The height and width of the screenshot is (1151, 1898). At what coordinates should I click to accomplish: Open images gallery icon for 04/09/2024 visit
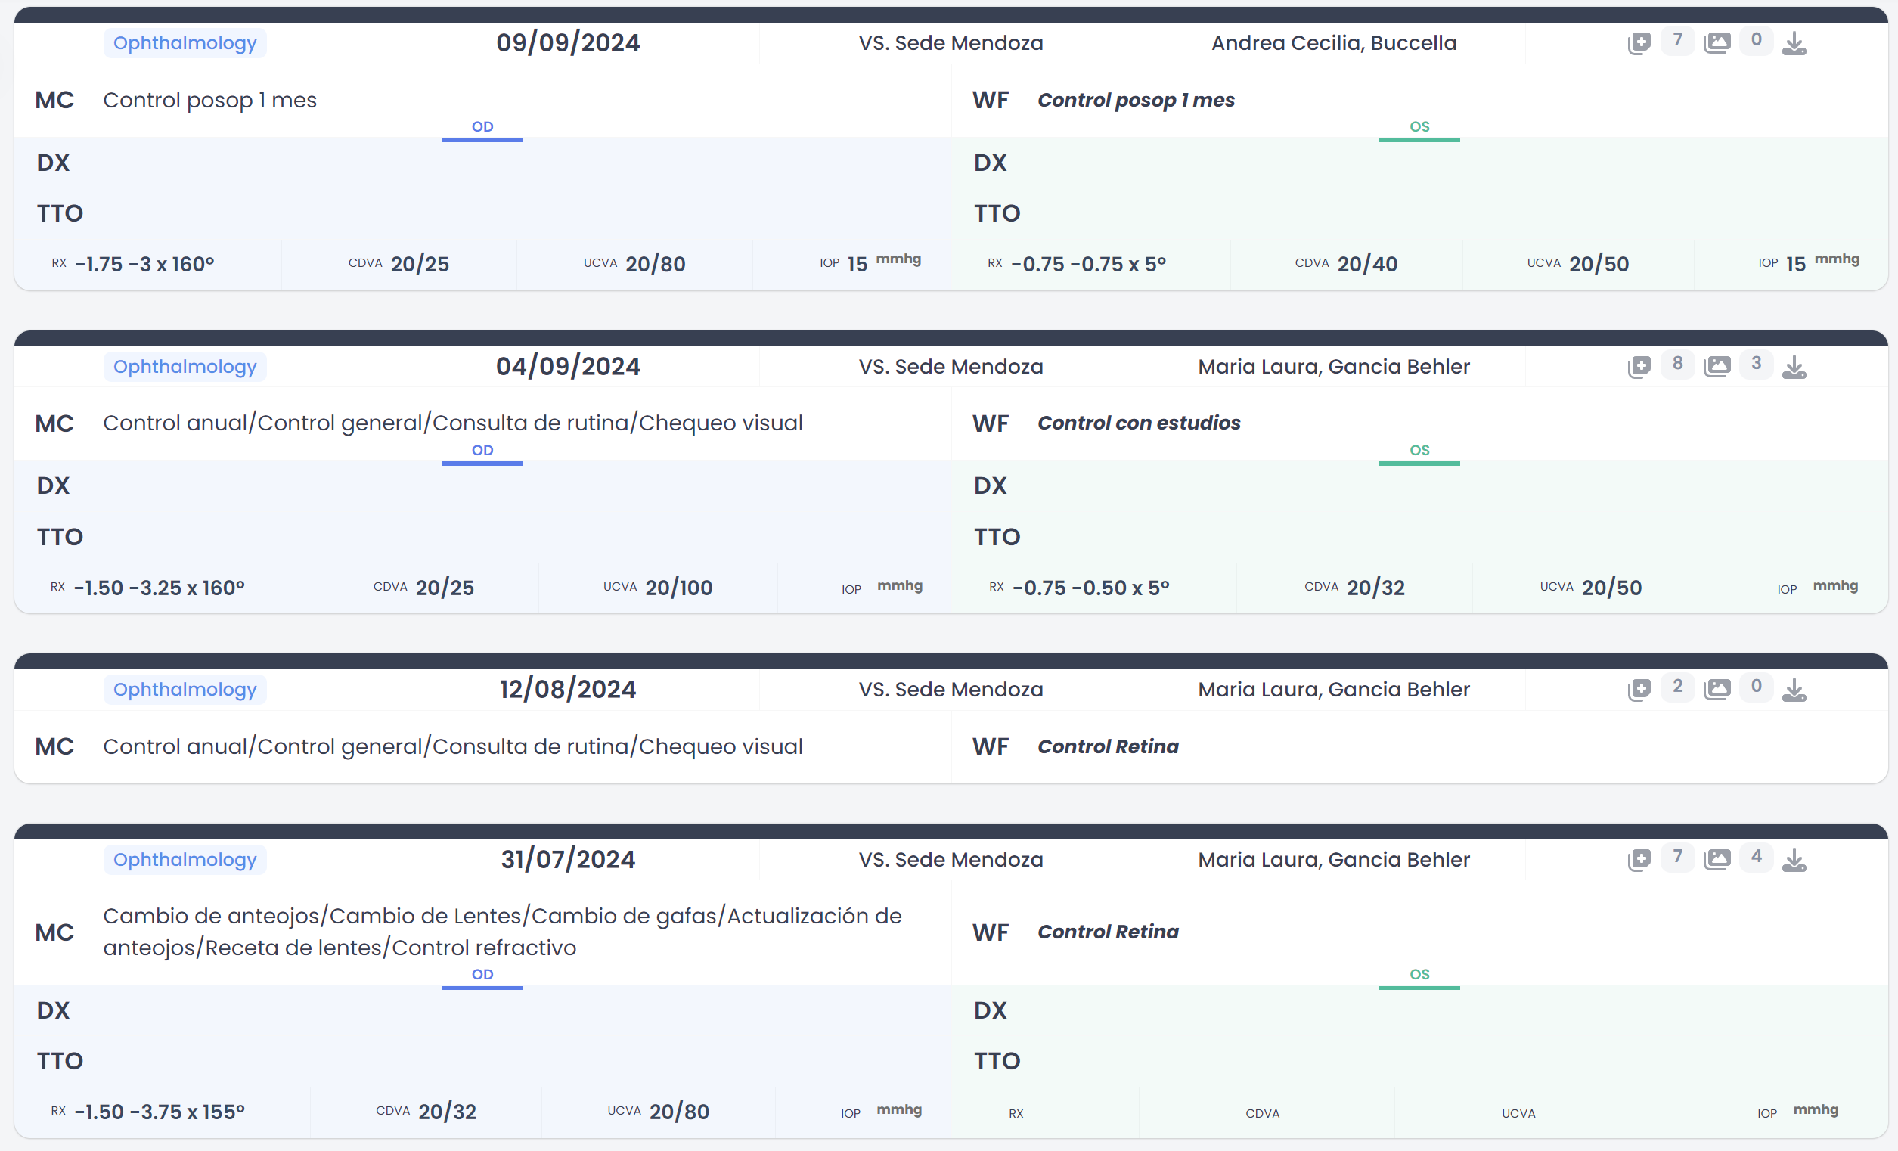pos(1717,367)
